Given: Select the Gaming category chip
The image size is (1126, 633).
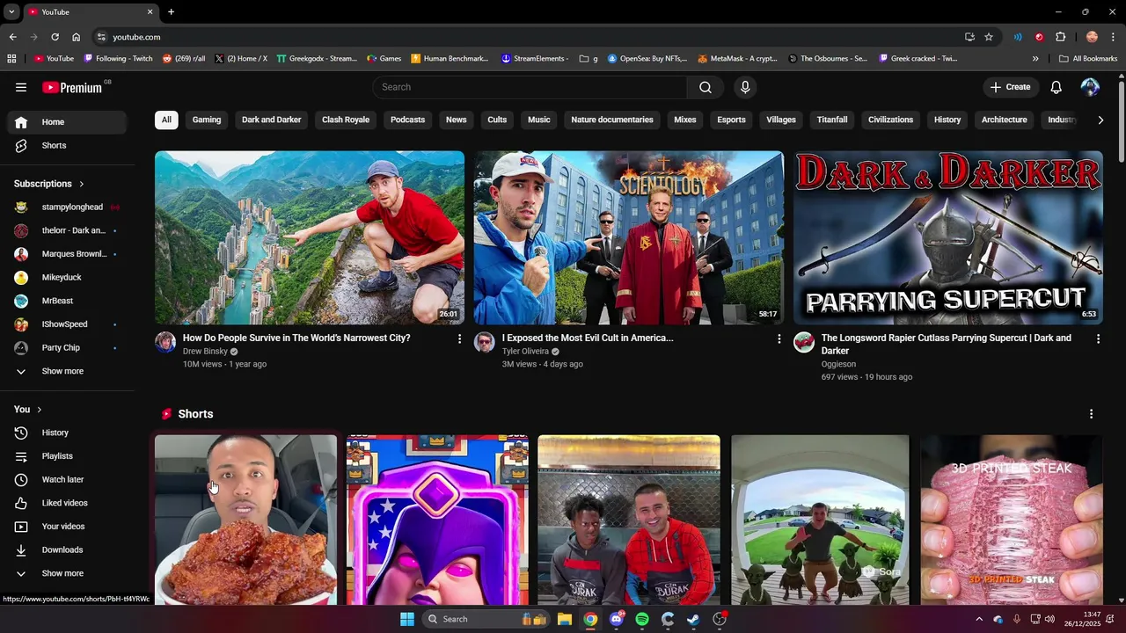Looking at the screenshot, I should tap(207, 120).
